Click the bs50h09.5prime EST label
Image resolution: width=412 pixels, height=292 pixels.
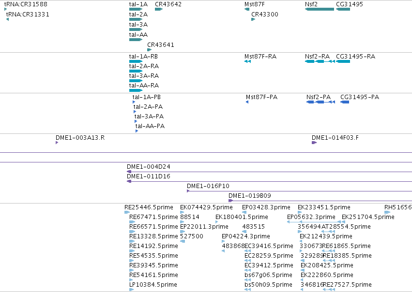[x=268, y=285]
